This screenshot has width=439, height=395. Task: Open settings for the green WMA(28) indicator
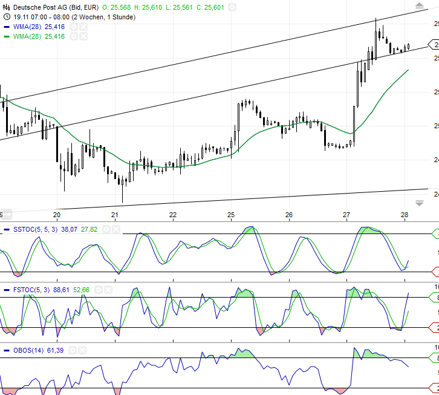click(74, 36)
